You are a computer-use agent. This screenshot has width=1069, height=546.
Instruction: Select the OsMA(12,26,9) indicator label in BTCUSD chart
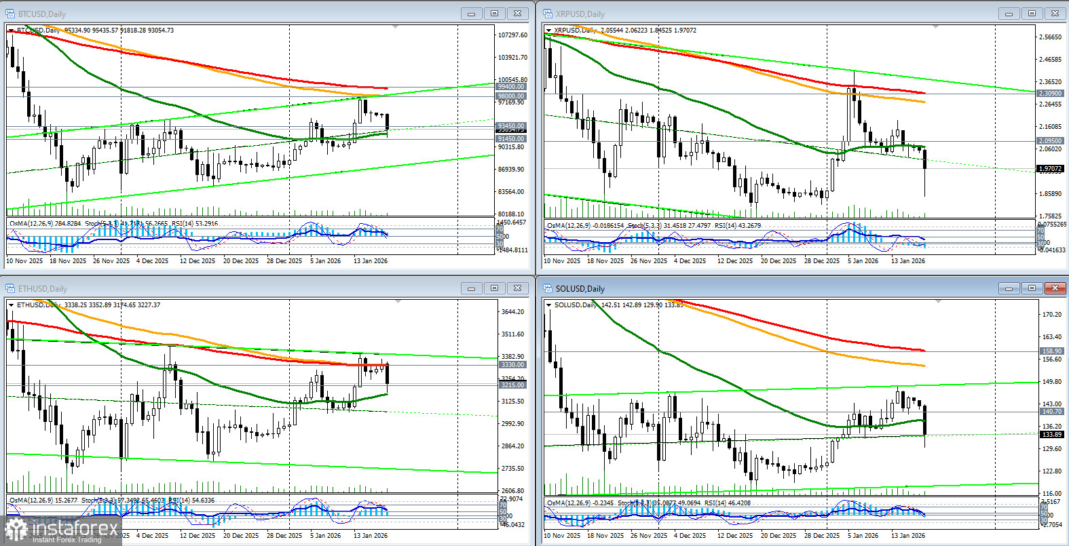coord(32,223)
